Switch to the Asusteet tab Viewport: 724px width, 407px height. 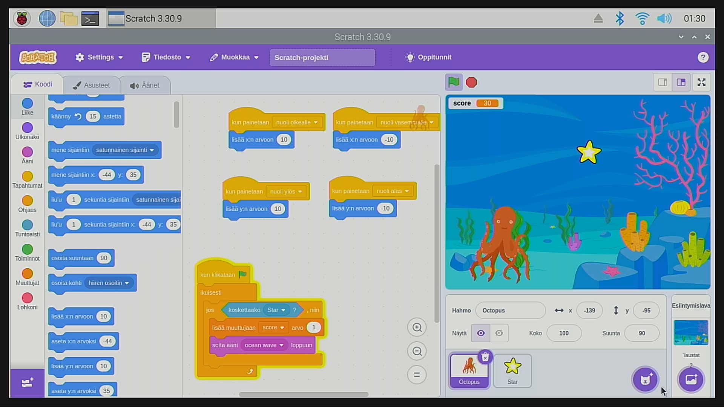click(x=92, y=85)
